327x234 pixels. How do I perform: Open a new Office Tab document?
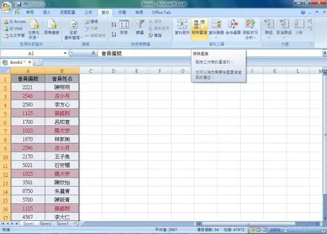point(38,62)
